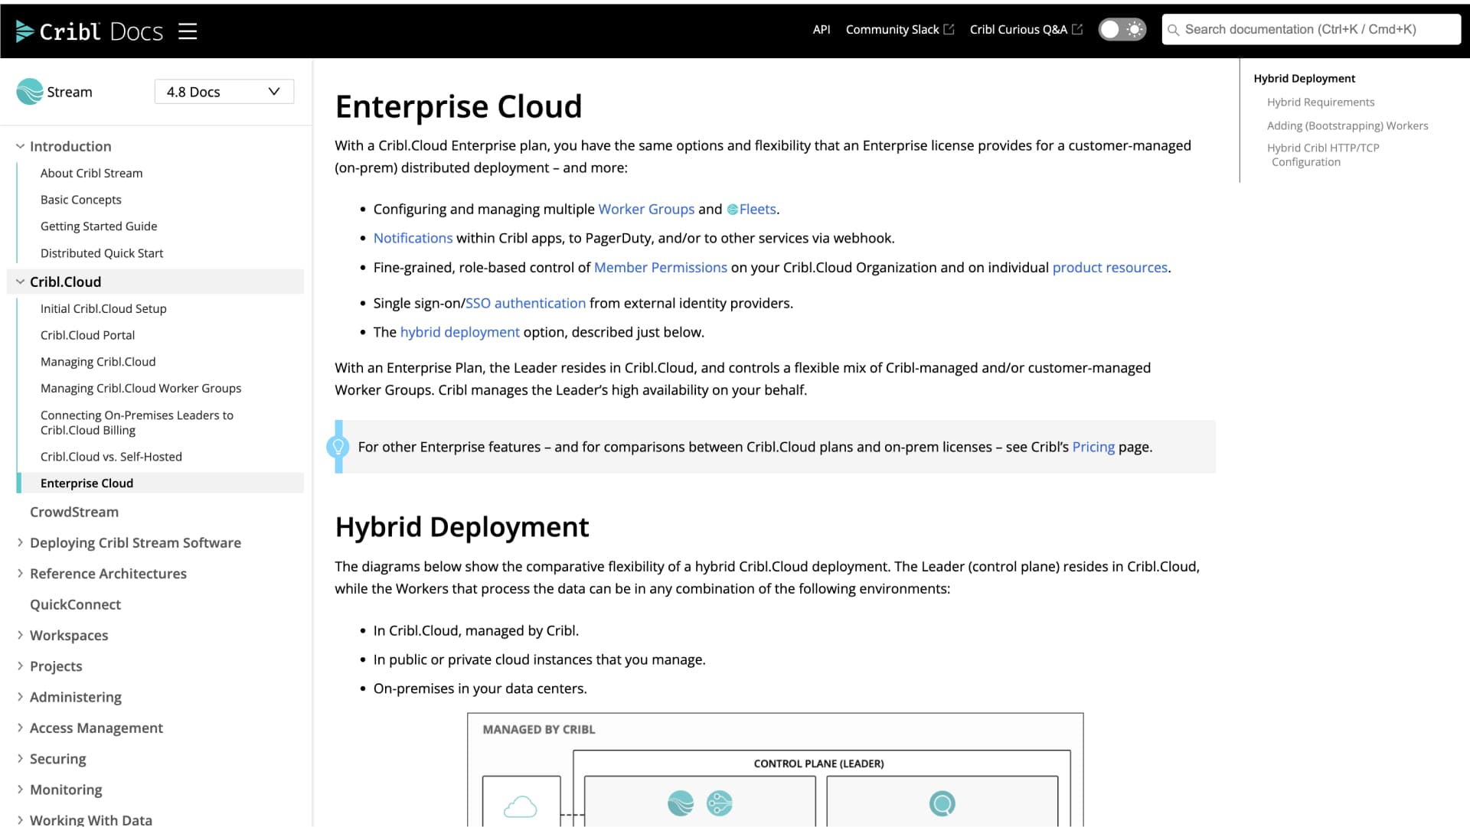Follow the Worker Groups link

tap(646, 209)
